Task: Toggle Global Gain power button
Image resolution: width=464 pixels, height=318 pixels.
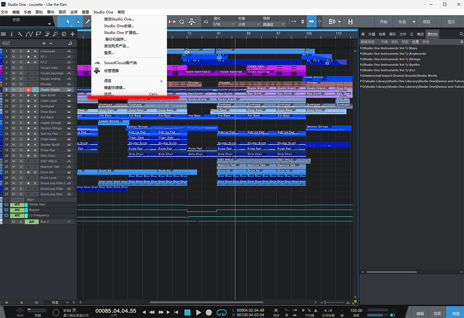Action: pyautogui.click(x=6, y=204)
